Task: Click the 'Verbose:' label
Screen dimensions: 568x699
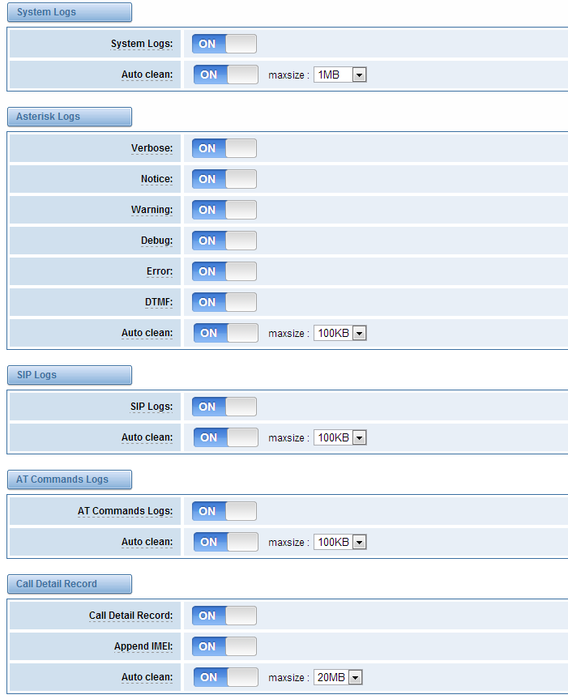Action: [152, 148]
